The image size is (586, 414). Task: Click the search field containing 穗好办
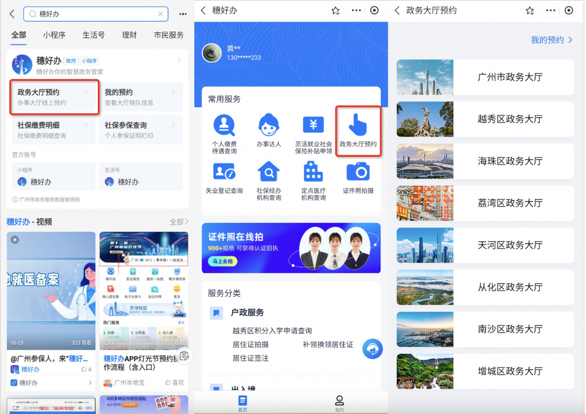96,14
